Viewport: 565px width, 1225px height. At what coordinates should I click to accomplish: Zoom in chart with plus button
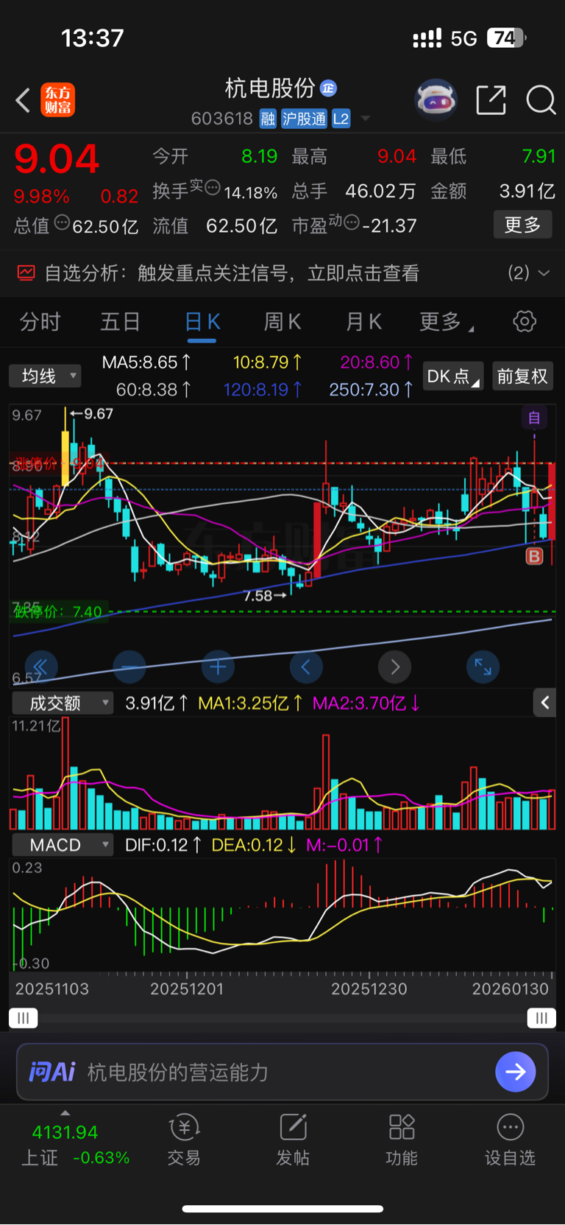click(218, 667)
